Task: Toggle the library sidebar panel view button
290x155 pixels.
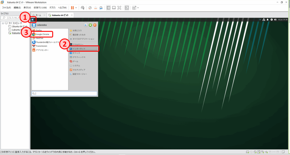Action: coord(108,8)
